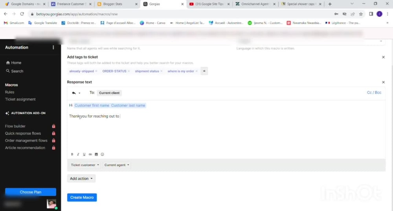Select Macros in the sidebar
Screen dimensions: 393x211
pos(11,85)
